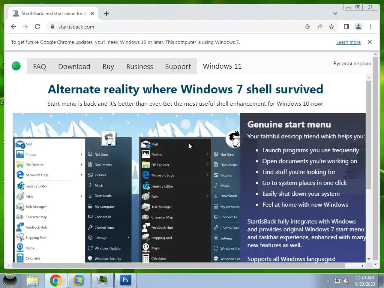
Task: Open Photoshop from the taskbar
Action: (125, 280)
